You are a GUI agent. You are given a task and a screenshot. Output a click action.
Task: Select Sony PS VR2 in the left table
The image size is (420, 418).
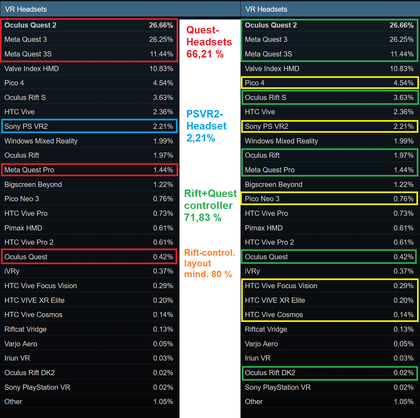(x=90, y=126)
